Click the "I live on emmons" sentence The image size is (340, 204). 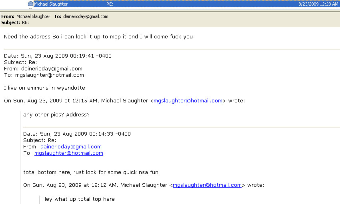point(44,88)
